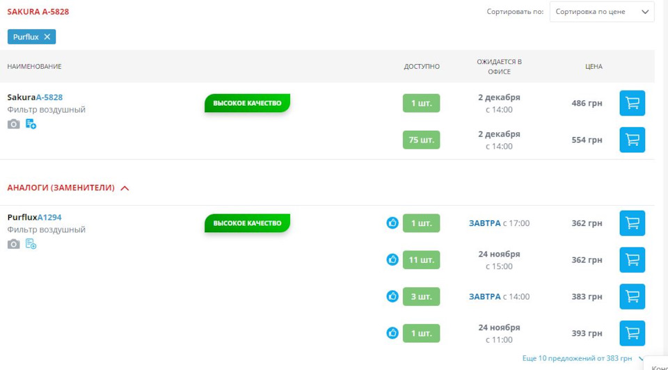
Task: Click thumbs-up icon beside 3 шт. offer
Action: click(x=392, y=296)
